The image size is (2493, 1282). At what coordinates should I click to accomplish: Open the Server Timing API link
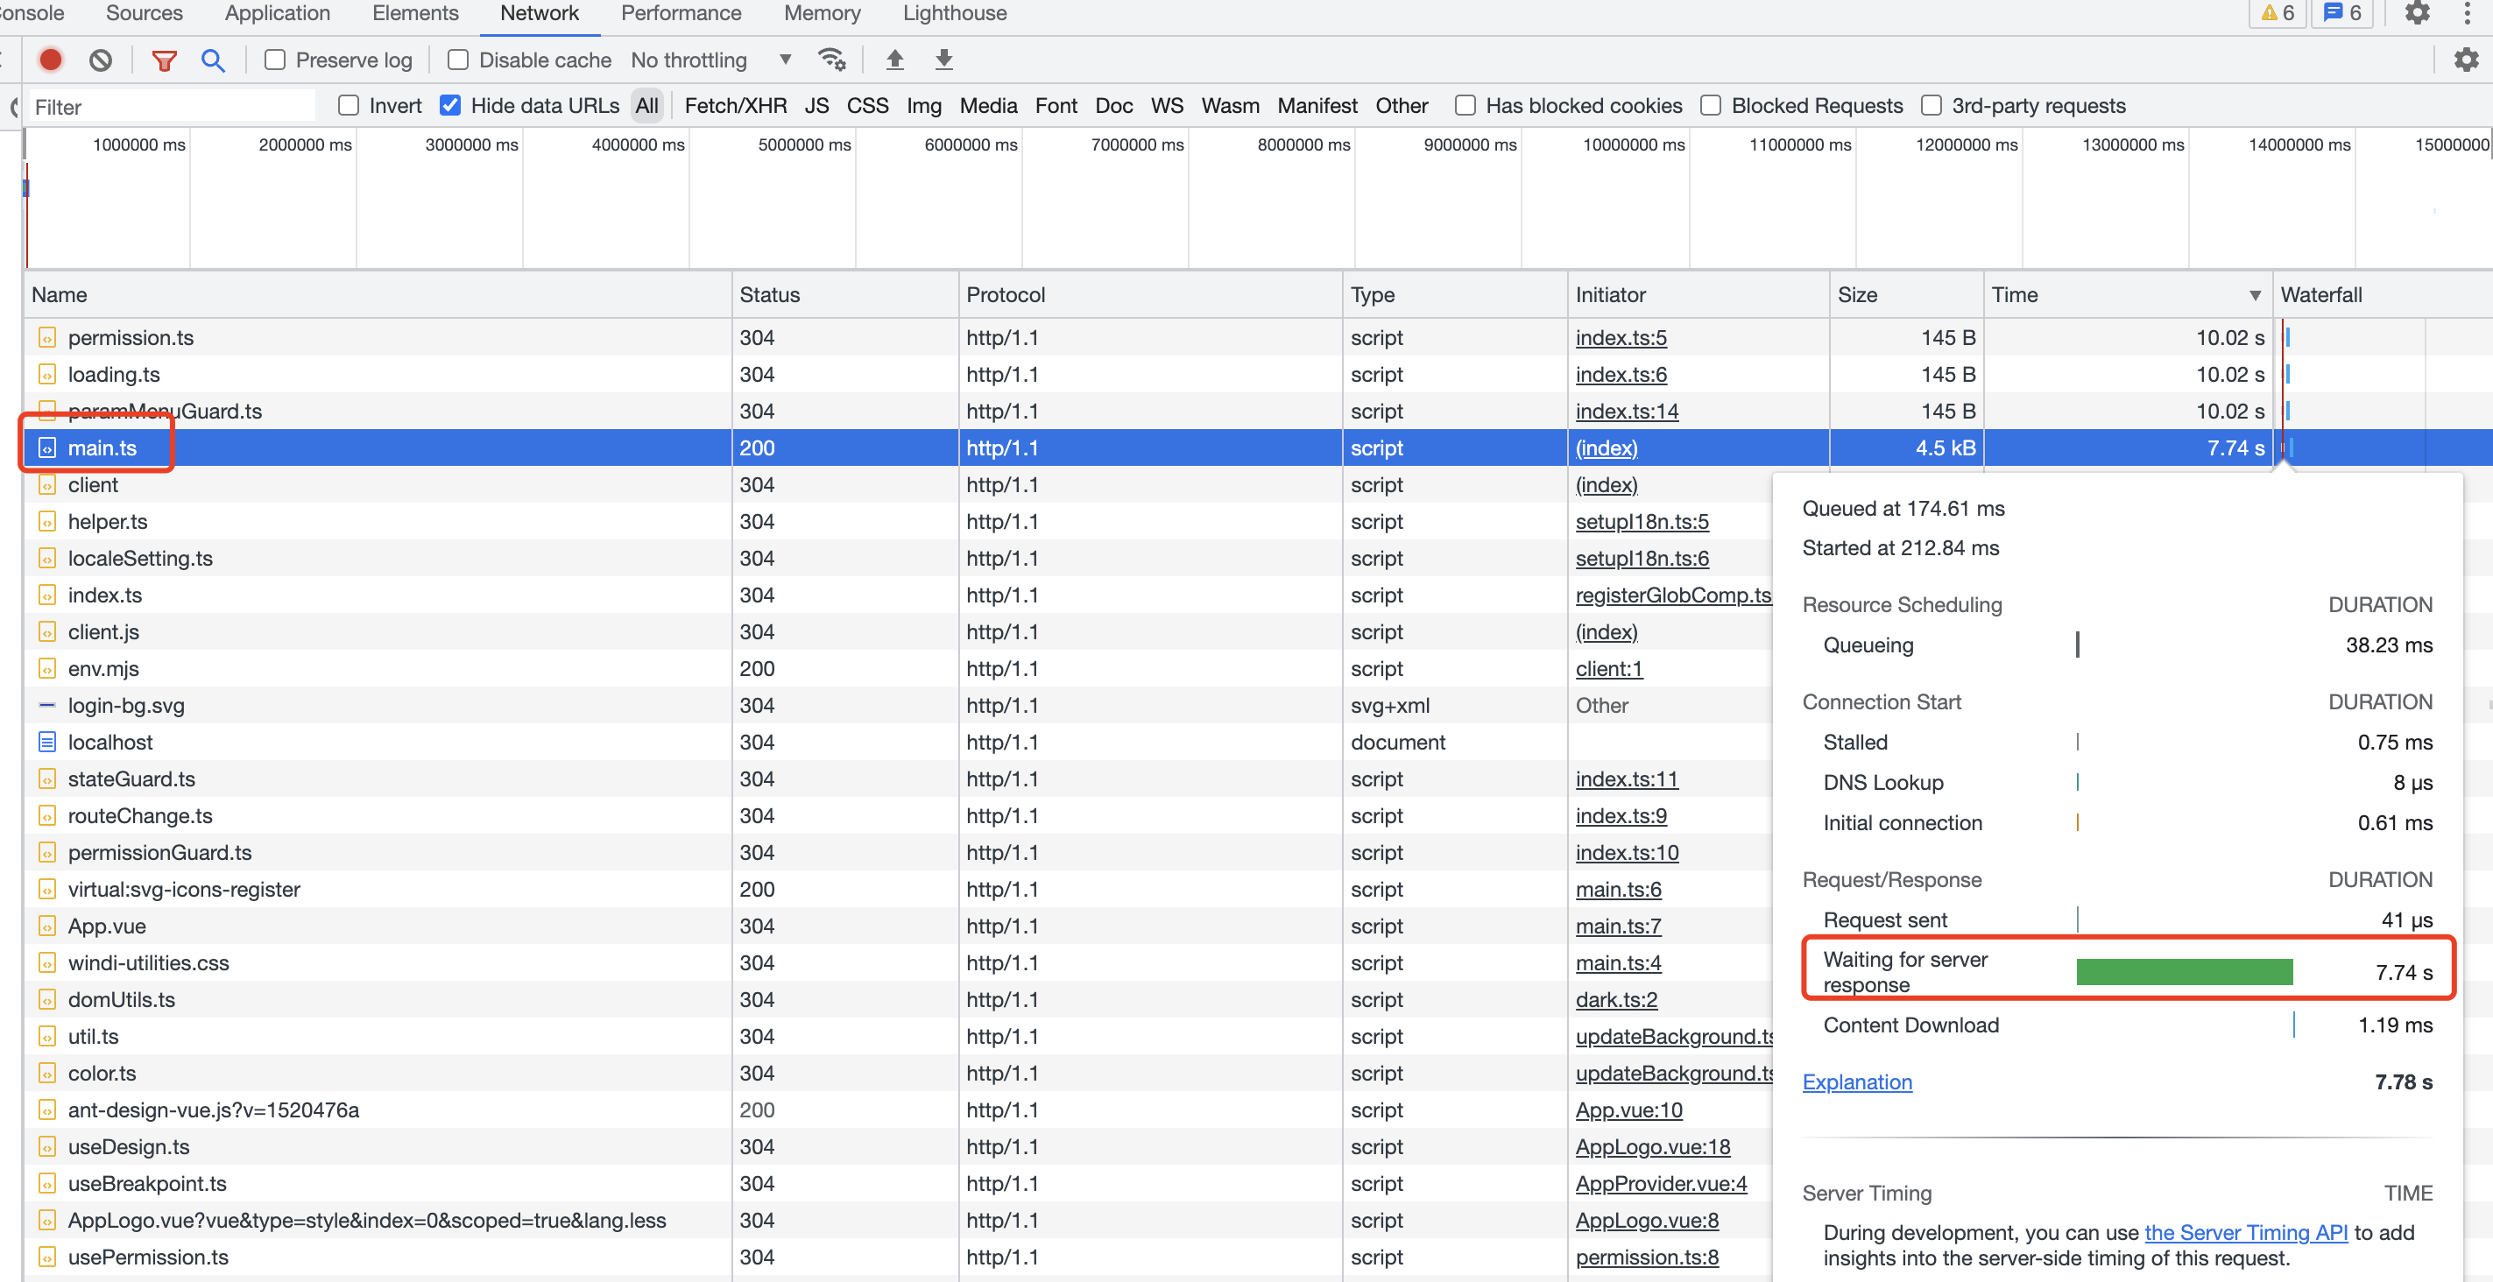[x=2245, y=1232]
